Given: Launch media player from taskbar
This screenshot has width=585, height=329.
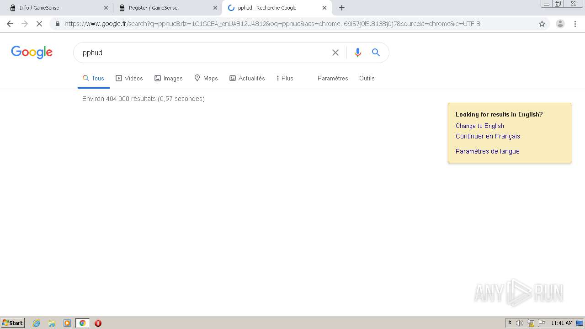Looking at the screenshot, I should pos(67,323).
